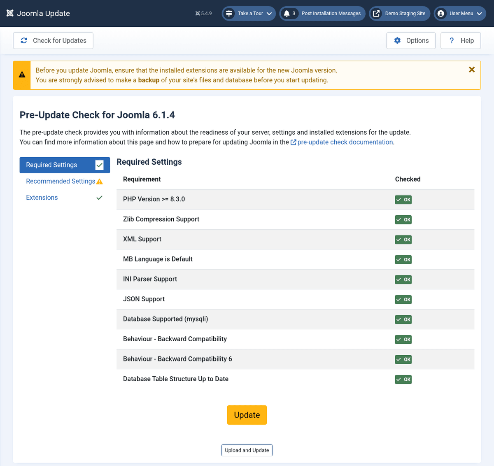Viewport: 494px width, 466px height.
Task: Click the external link icon for staging site
Action: 376,14
